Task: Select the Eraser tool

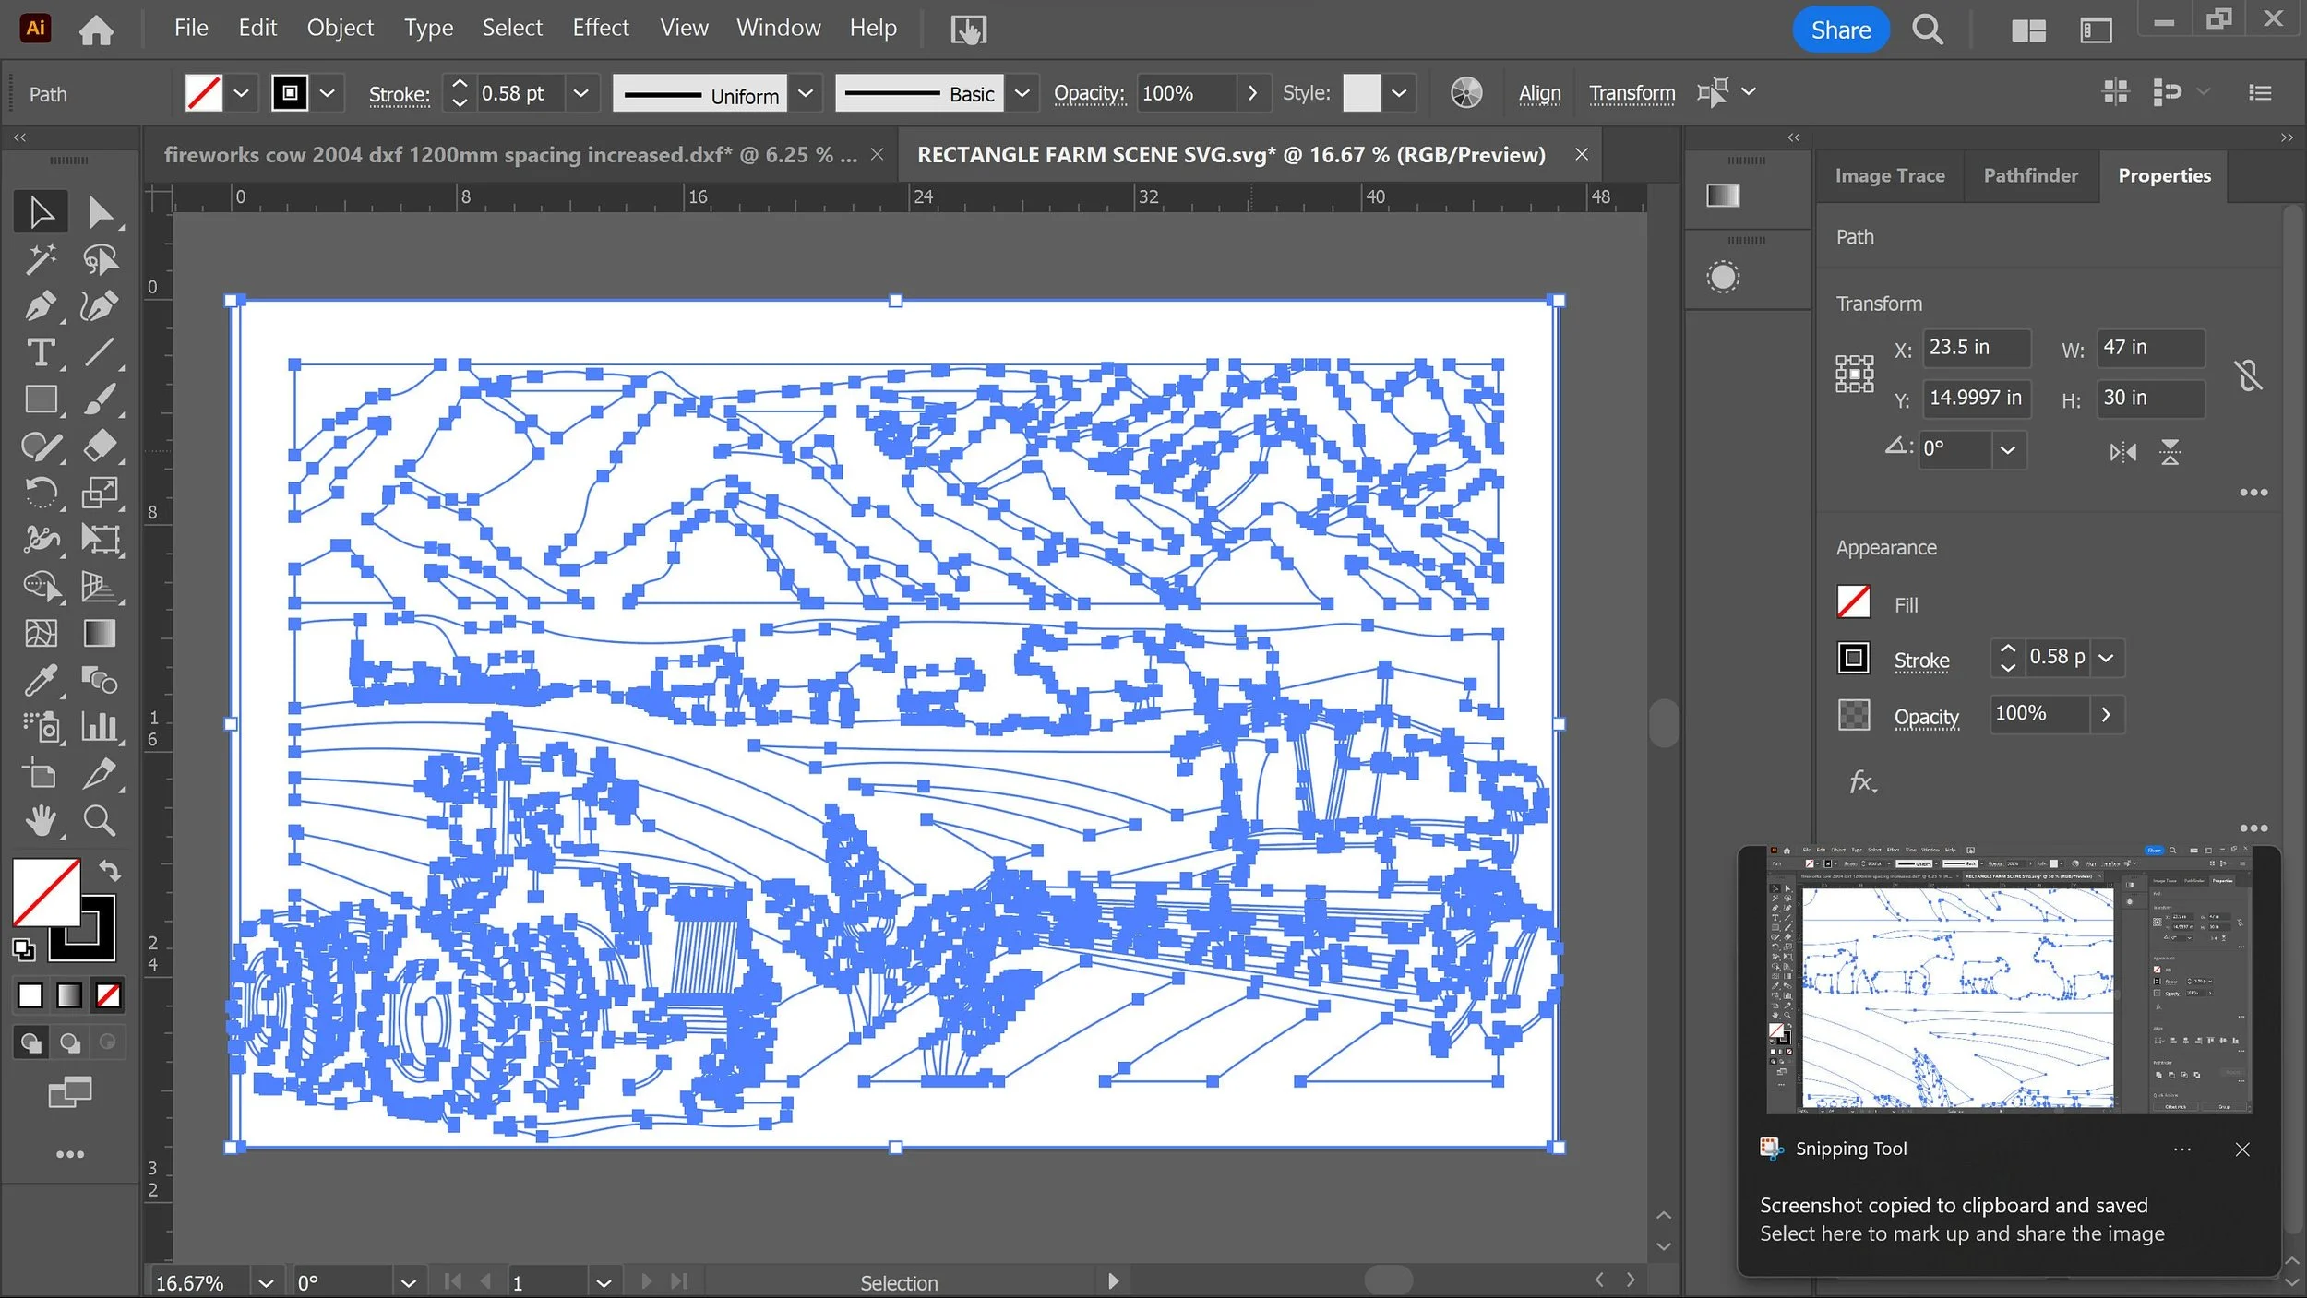Action: [x=99, y=446]
